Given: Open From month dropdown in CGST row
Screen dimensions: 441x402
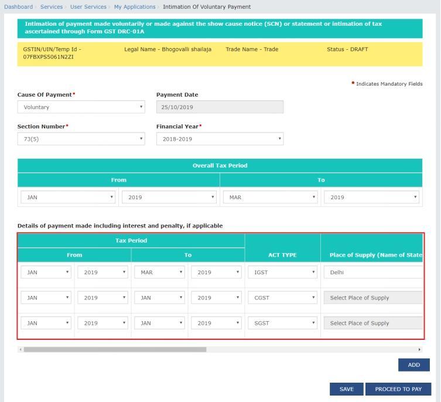Looking at the screenshot, I should point(46,298).
